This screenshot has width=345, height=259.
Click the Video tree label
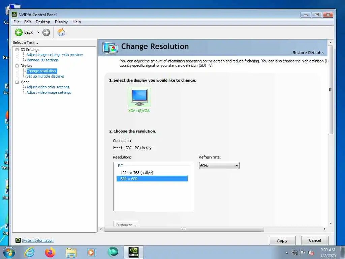coord(25,82)
